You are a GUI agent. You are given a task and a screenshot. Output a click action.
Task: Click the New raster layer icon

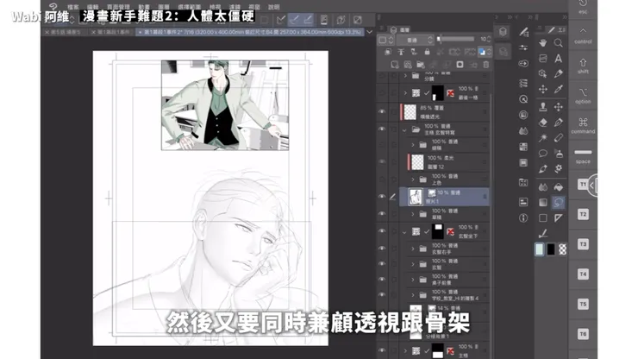394,65
